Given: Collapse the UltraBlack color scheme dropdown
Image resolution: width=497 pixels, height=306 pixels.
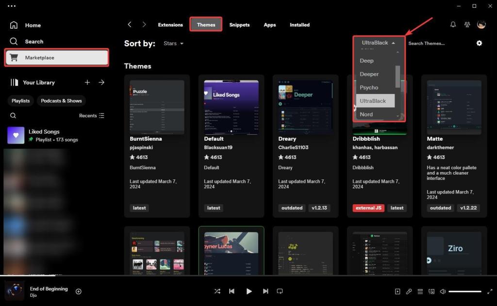Looking at the screenshot, I should click(x=379, y=43).
